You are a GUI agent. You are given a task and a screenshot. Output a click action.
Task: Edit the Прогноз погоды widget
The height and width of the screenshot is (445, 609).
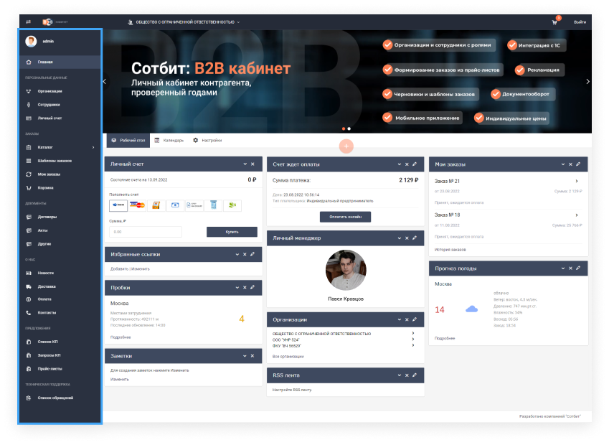(x=578, y=268)
